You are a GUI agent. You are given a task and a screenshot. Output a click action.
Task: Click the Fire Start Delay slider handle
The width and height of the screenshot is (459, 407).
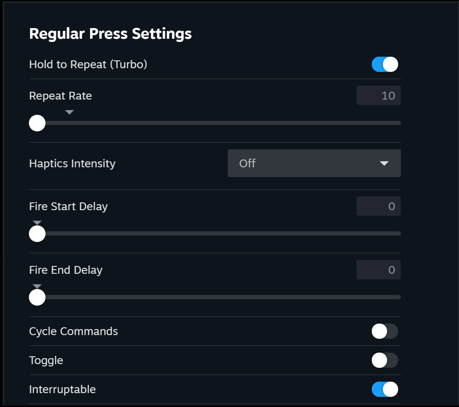[37, 234]
